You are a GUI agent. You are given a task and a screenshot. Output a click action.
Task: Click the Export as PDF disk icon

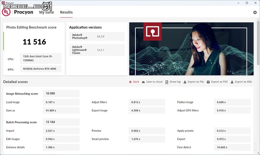208,82
